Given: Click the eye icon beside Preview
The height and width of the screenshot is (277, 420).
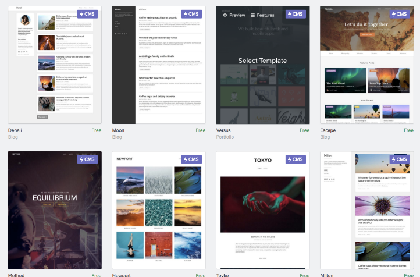Looking at the screenshot, I should tap(225, 15).
